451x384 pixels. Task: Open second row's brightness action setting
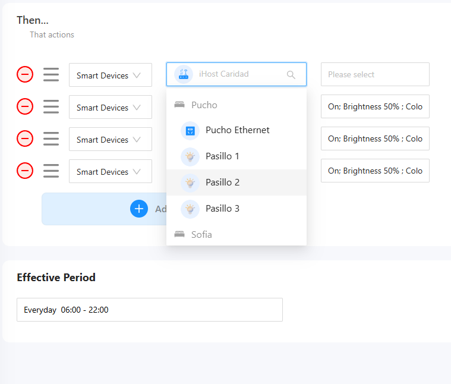374,107
